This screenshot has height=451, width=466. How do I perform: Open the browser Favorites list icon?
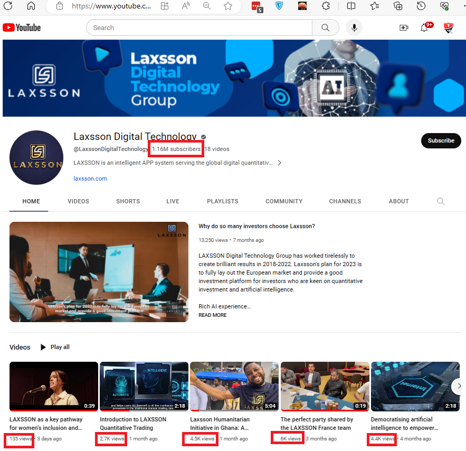click(375, 6)
